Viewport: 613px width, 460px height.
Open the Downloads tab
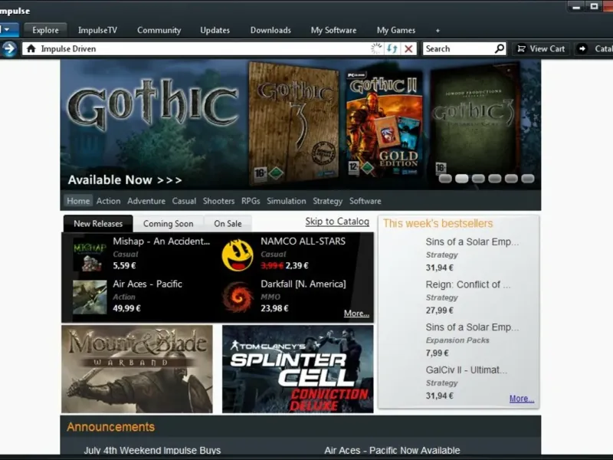[270, 30]
